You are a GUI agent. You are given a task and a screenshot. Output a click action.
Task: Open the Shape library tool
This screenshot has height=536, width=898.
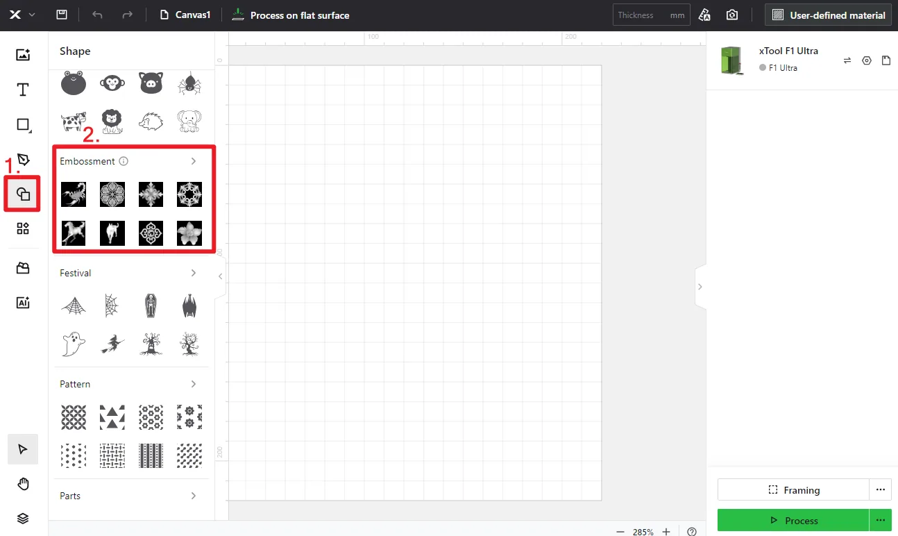coord(23,194)
